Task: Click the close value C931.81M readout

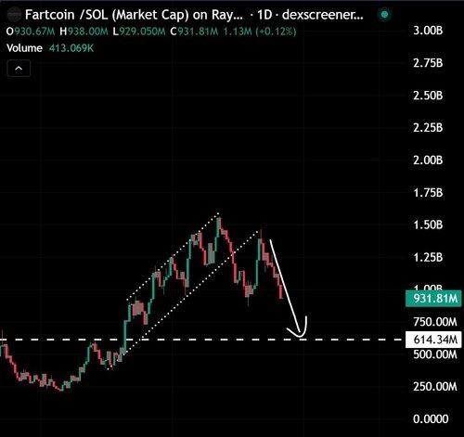Action: tap(195, 32)
